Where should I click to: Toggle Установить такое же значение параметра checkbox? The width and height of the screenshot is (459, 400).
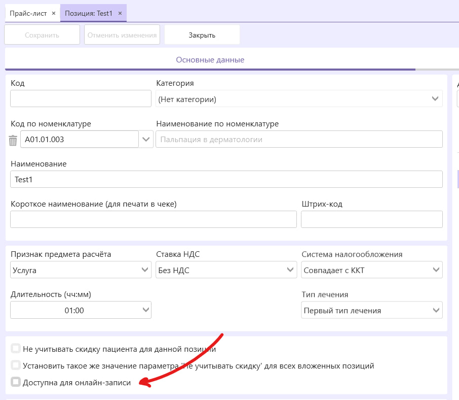(16, 365)
